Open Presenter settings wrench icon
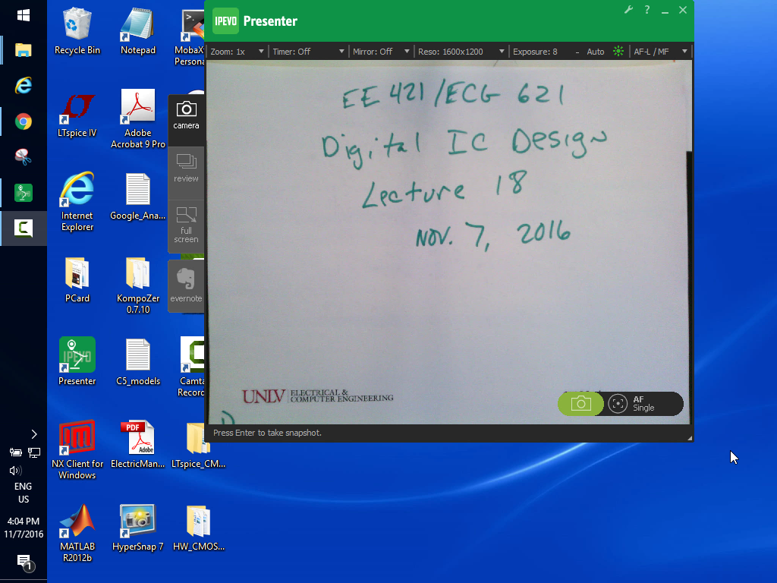The image size is (777, 583). [628, 10]
